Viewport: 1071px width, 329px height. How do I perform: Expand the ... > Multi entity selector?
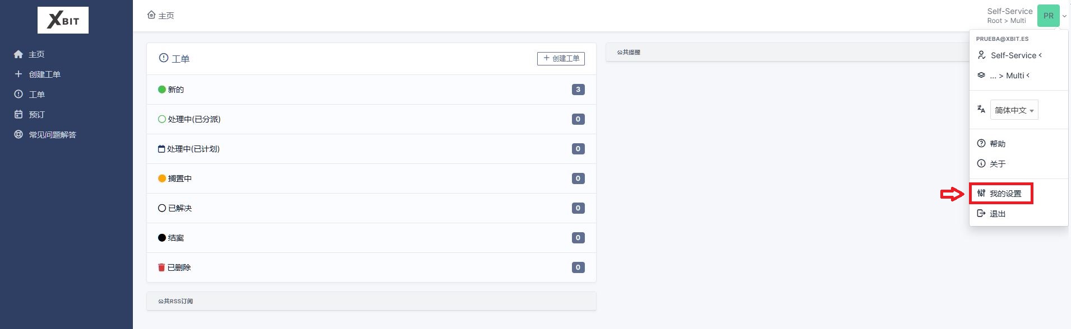(x=1010, y=76)
